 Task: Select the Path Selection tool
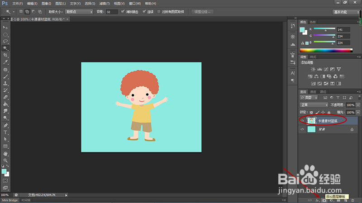pyautogui.click(x=5, y=139)
